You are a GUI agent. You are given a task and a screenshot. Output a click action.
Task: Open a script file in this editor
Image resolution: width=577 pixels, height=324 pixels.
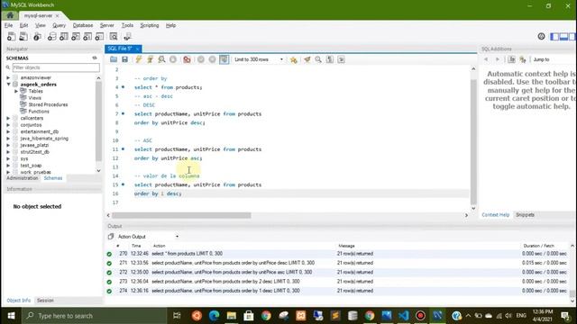(x=114, y=59)
